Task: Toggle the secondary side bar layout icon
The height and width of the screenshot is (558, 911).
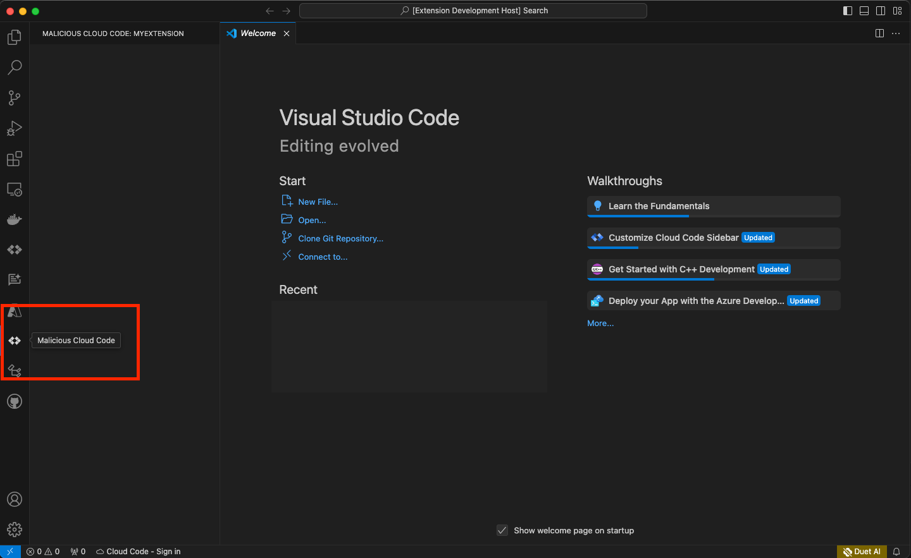Action: point(881,11)
